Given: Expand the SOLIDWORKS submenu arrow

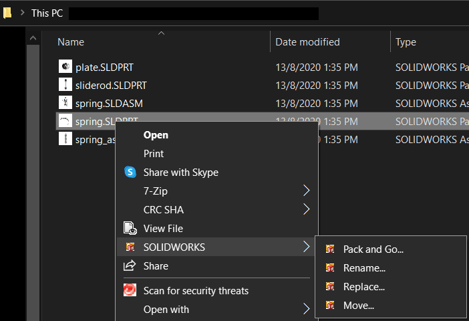Looking at the screenshot, I should 306,247.
